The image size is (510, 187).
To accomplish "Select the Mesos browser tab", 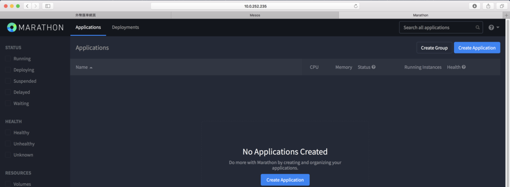I will [x=255, y=15].
